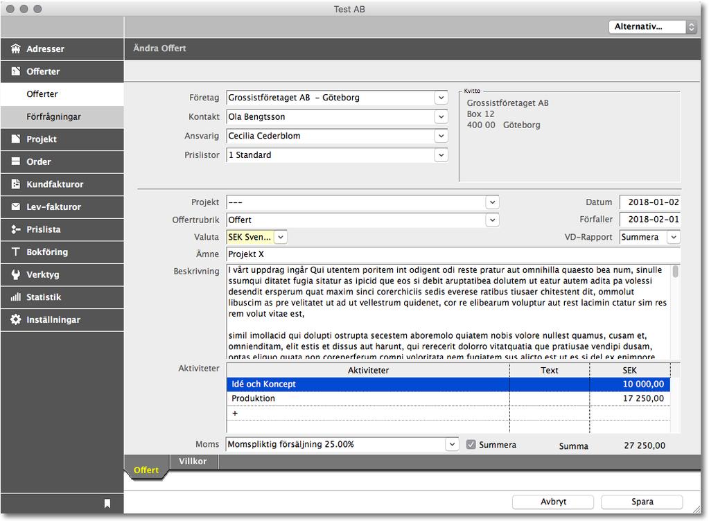The height and width of the screenshot is (521, 709).
Task: Click the Inställningar gear icon
Action: coord(16,319)
